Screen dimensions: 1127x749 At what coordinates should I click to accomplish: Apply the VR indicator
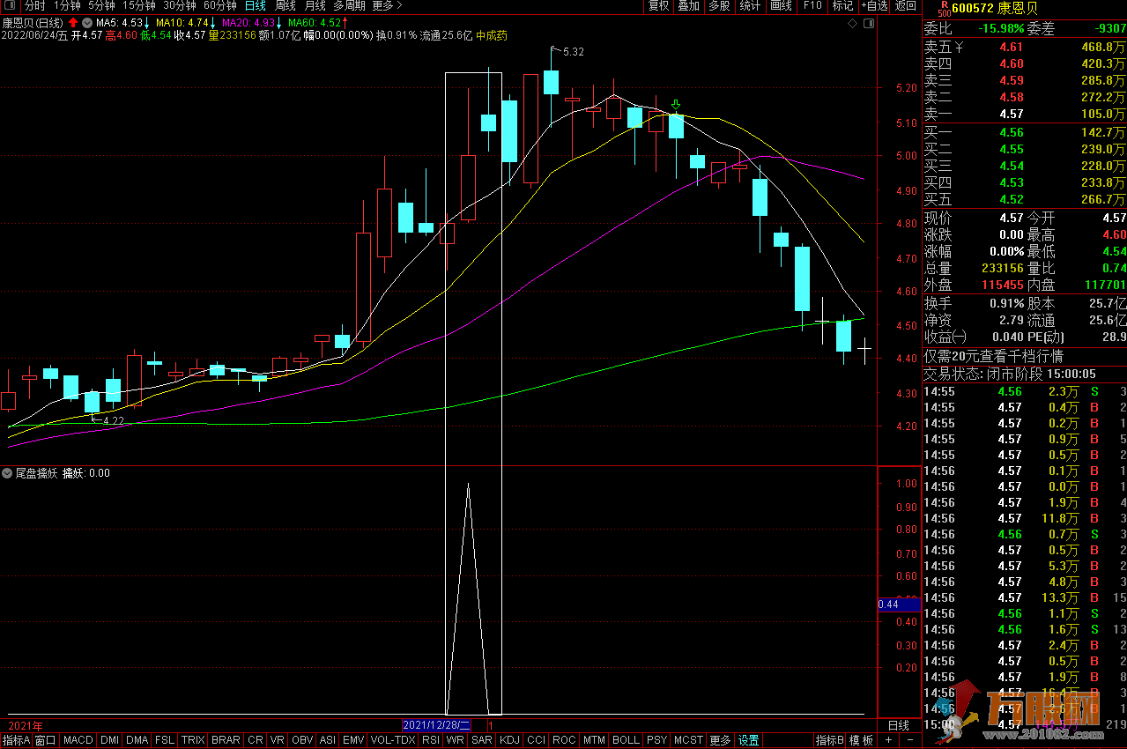click(278, 740)
